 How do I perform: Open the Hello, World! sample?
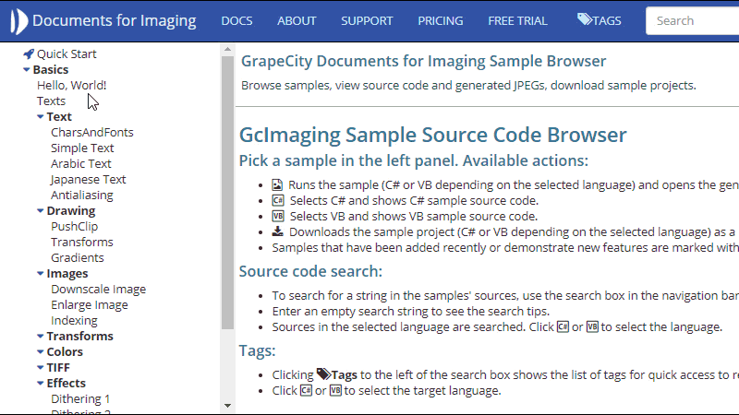click(71, 85)
